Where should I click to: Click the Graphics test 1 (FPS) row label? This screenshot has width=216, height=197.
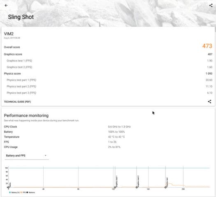pyautogui.click(x=19, y=61)
